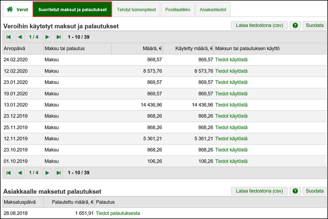The height and width of the screenshot is (219, 328).
Task: Sort by Maksu tai palautus column header
Action: point(78,48)
